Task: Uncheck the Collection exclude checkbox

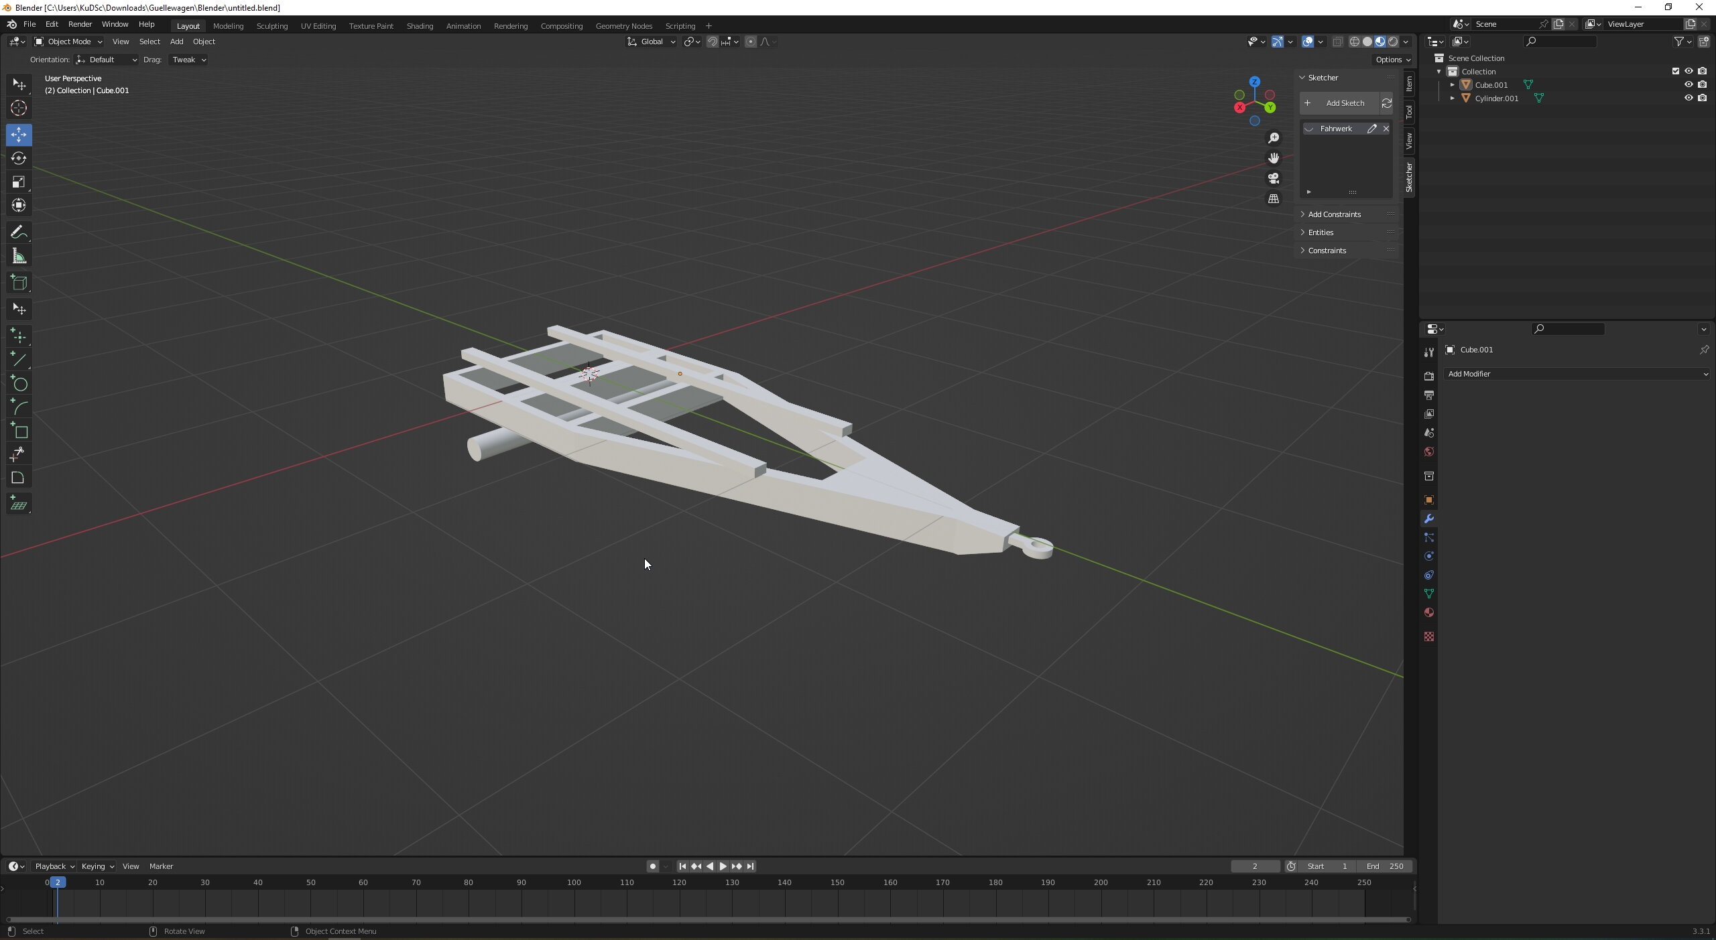Action: (1675, 71)
